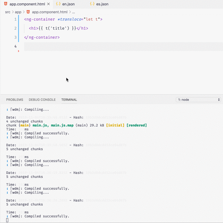Click the closing </ng-container> tag
223x223 pixels.
click(x=42, y=37)
